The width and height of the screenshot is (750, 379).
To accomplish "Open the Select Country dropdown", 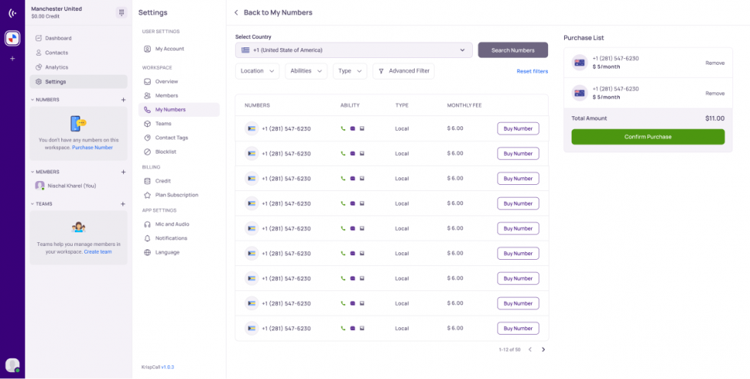I will click(353, 50).
